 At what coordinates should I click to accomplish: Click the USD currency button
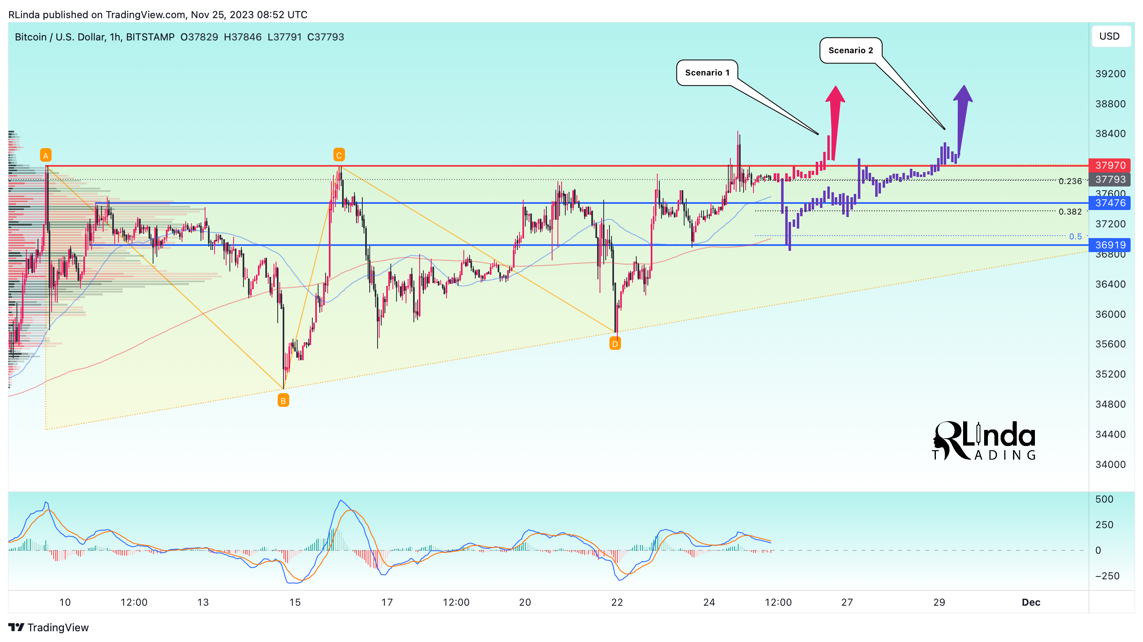tap(1111, 36)
